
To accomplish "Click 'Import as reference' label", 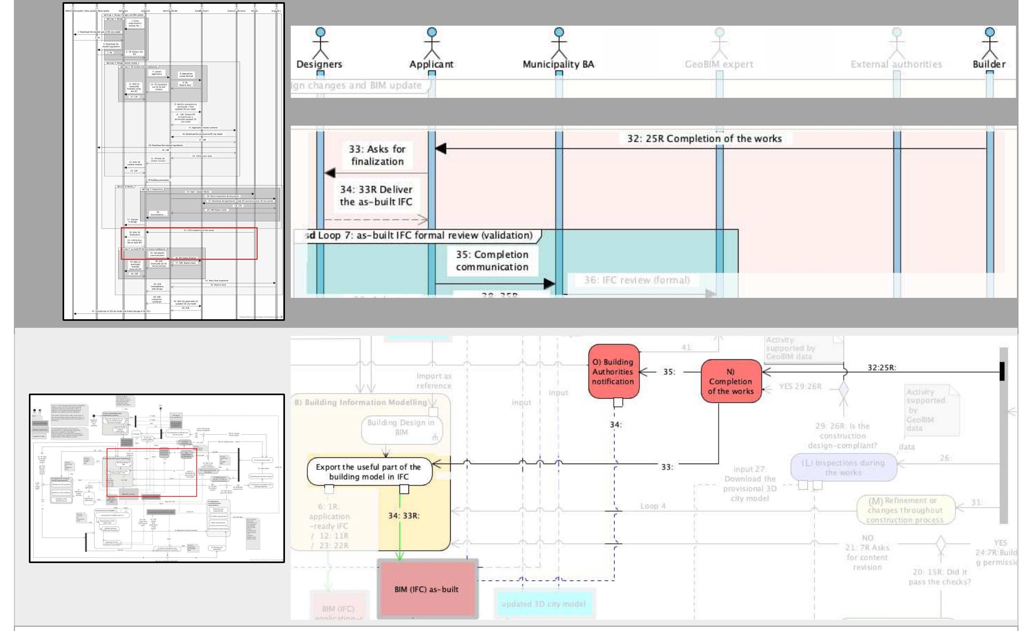I will tap(434, 381).
